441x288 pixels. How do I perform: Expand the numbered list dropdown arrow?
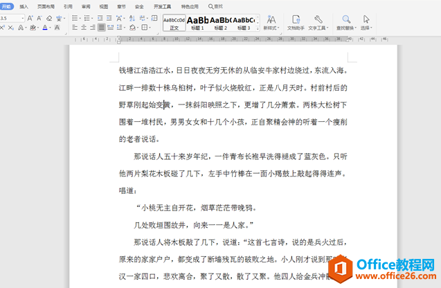(91, 19)
